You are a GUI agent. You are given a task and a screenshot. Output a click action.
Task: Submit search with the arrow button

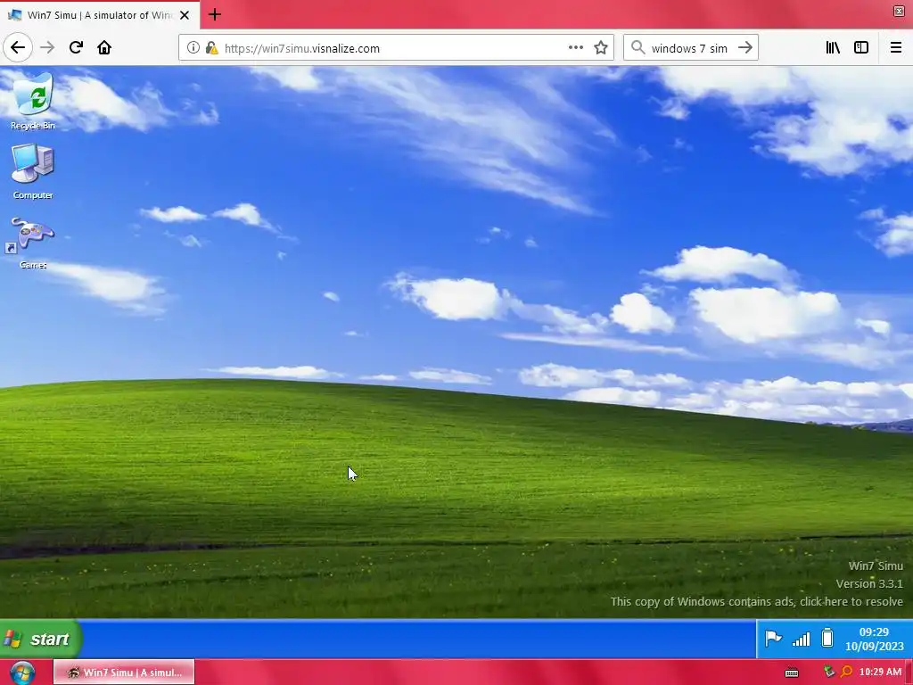point(745,48)
